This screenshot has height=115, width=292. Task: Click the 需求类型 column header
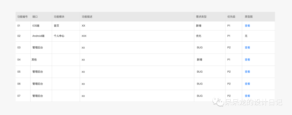(x=201, y=17)
